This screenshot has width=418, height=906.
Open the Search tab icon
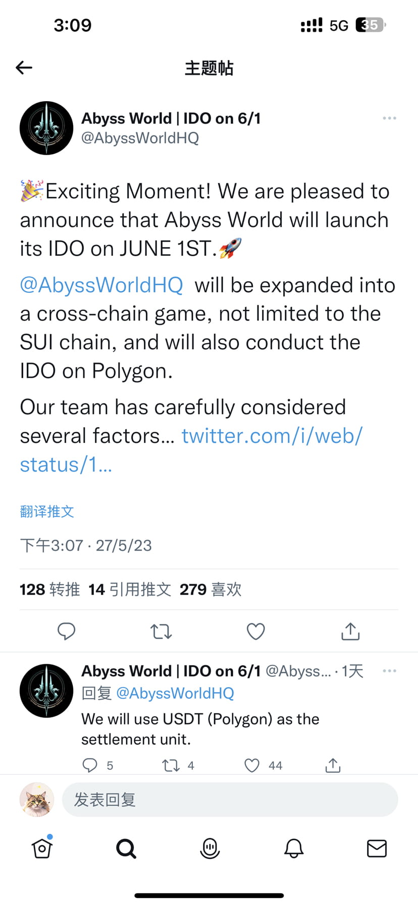click(126, 848)
